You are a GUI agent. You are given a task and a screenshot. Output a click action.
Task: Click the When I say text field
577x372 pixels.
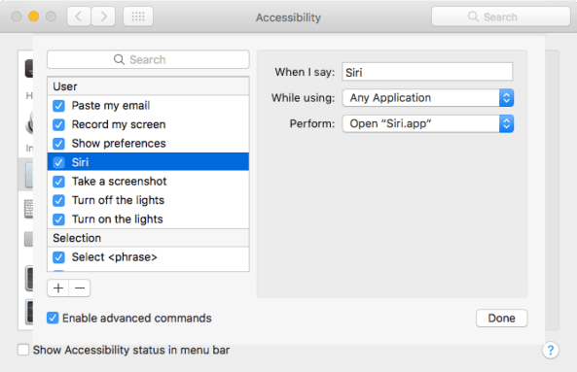coord(427,72)
